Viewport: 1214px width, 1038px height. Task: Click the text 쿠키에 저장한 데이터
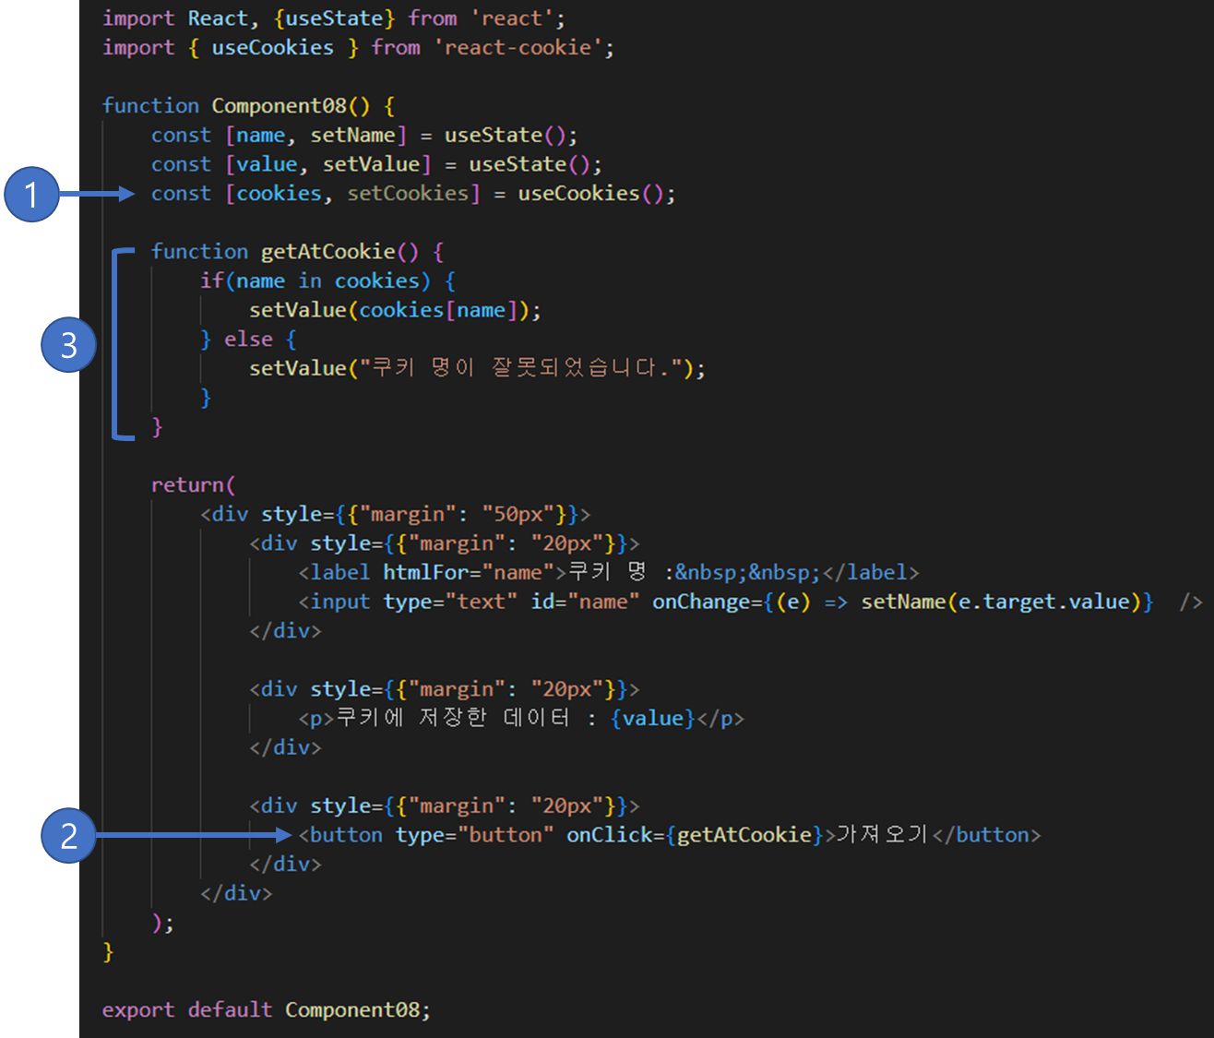coord(452,719)
